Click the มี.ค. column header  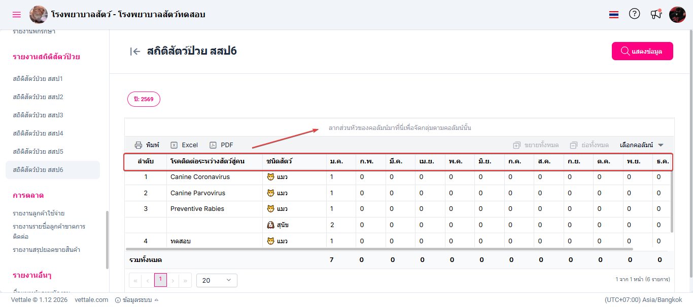pyautogui.click(x=400, y=161)
